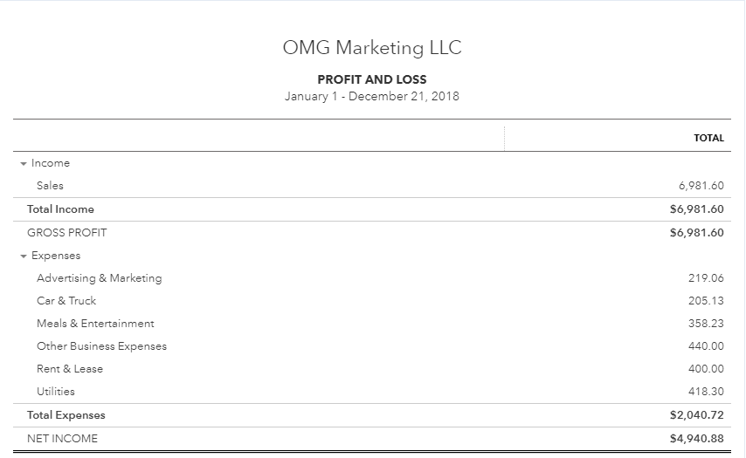This screenshot has height=458, width=746.
Task: Click the Meals & Entertainment amount 358.23
Action: click(x=707, y=324)
